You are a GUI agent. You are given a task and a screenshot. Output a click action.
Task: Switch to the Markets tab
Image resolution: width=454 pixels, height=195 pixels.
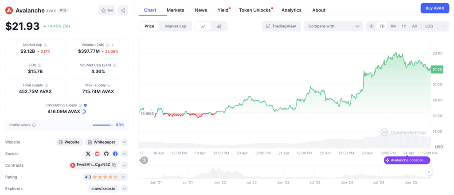[x=176, y=10]
